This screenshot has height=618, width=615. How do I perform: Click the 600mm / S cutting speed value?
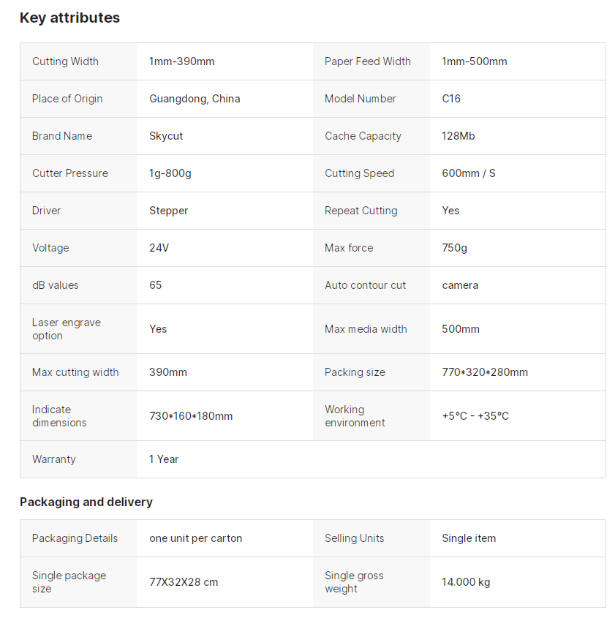click(468, 173)
